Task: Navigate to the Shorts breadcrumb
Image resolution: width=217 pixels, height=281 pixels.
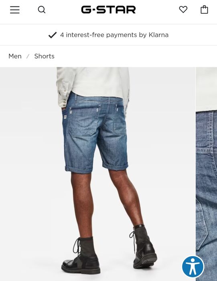Action: [x=45, y=56]
